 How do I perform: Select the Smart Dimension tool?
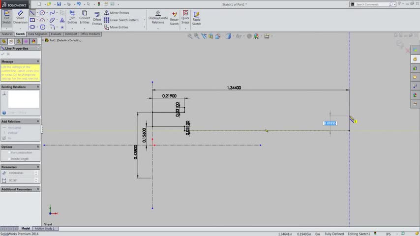pos(20,17)
